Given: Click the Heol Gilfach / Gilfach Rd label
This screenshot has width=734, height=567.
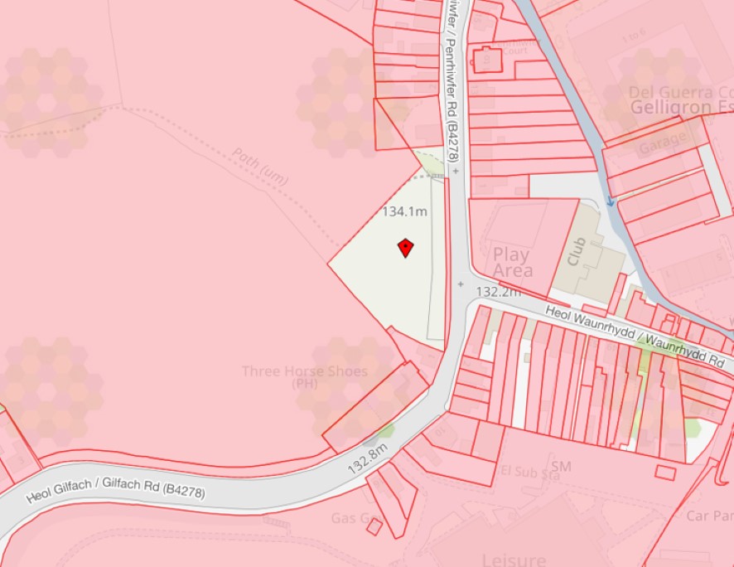Looking at the screenshot, I should 116,490.
